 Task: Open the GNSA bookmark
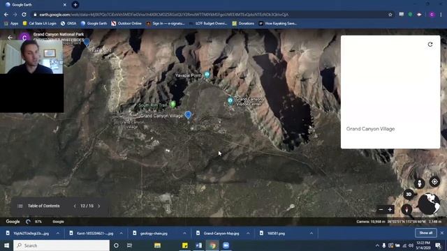tap(68, 24)
